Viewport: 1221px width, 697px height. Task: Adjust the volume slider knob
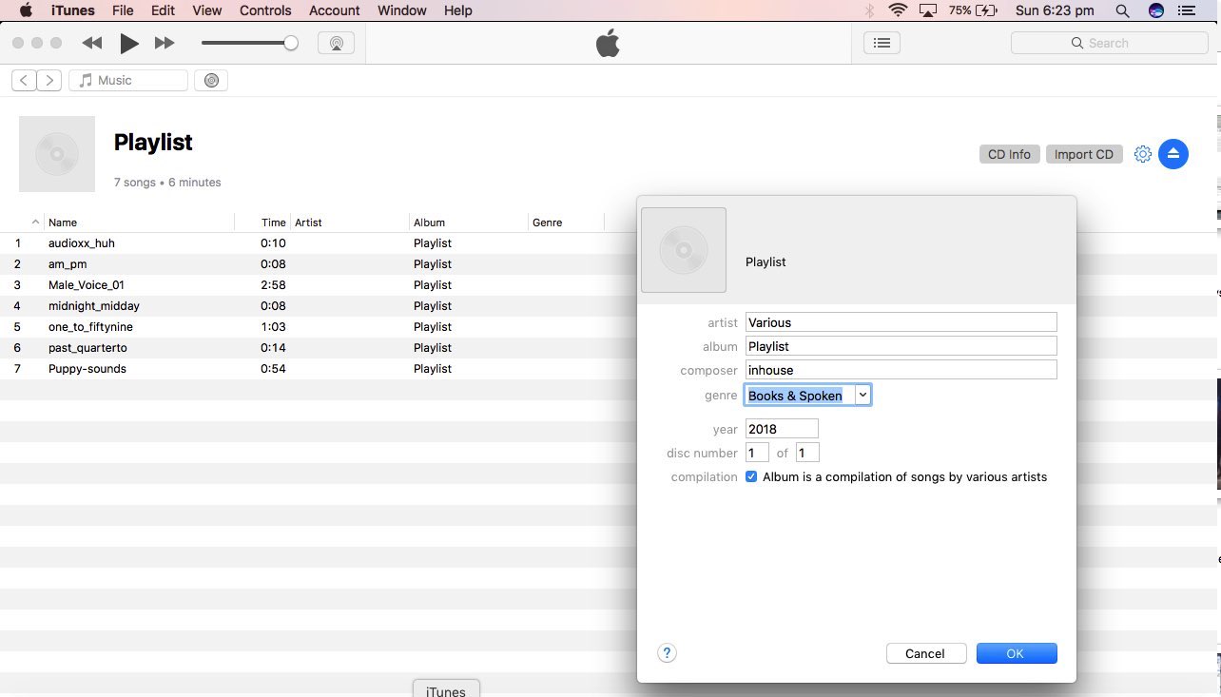click(291, 43)
